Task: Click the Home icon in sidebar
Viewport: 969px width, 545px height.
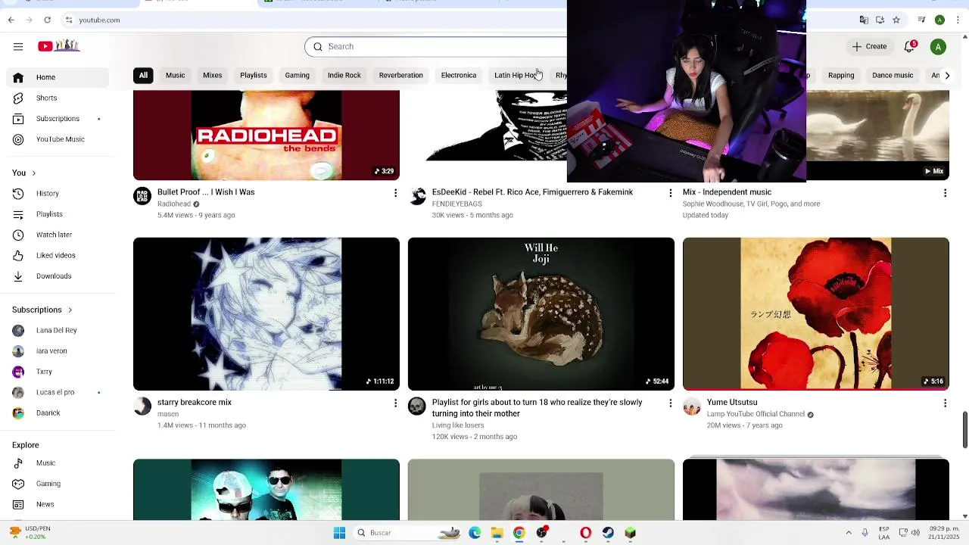Action: coord(18,77)
